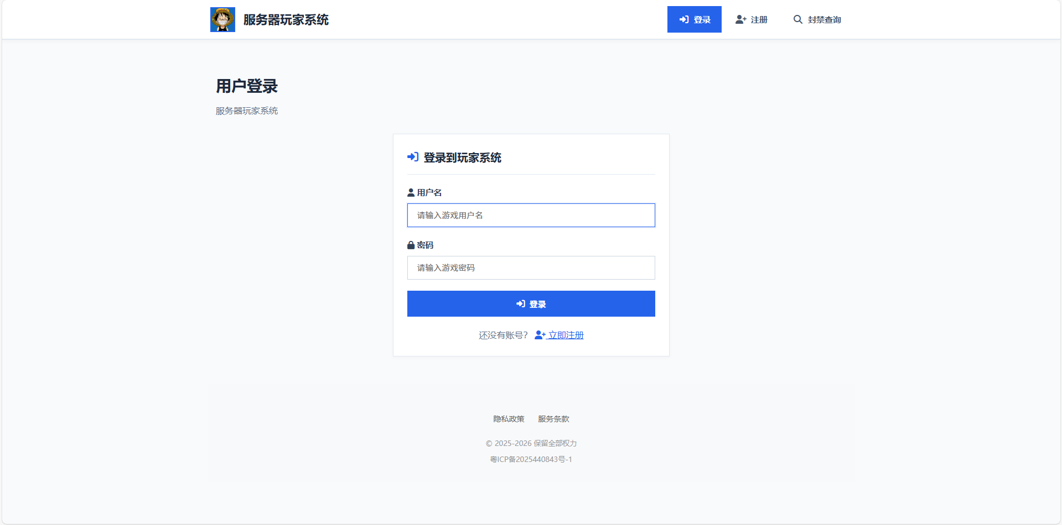Click the 用户登录 page heading
1062x525 pixels.
tap(247, 86)
